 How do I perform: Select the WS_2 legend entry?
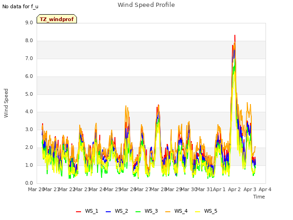pyautogui.click(x=117, y=211)
